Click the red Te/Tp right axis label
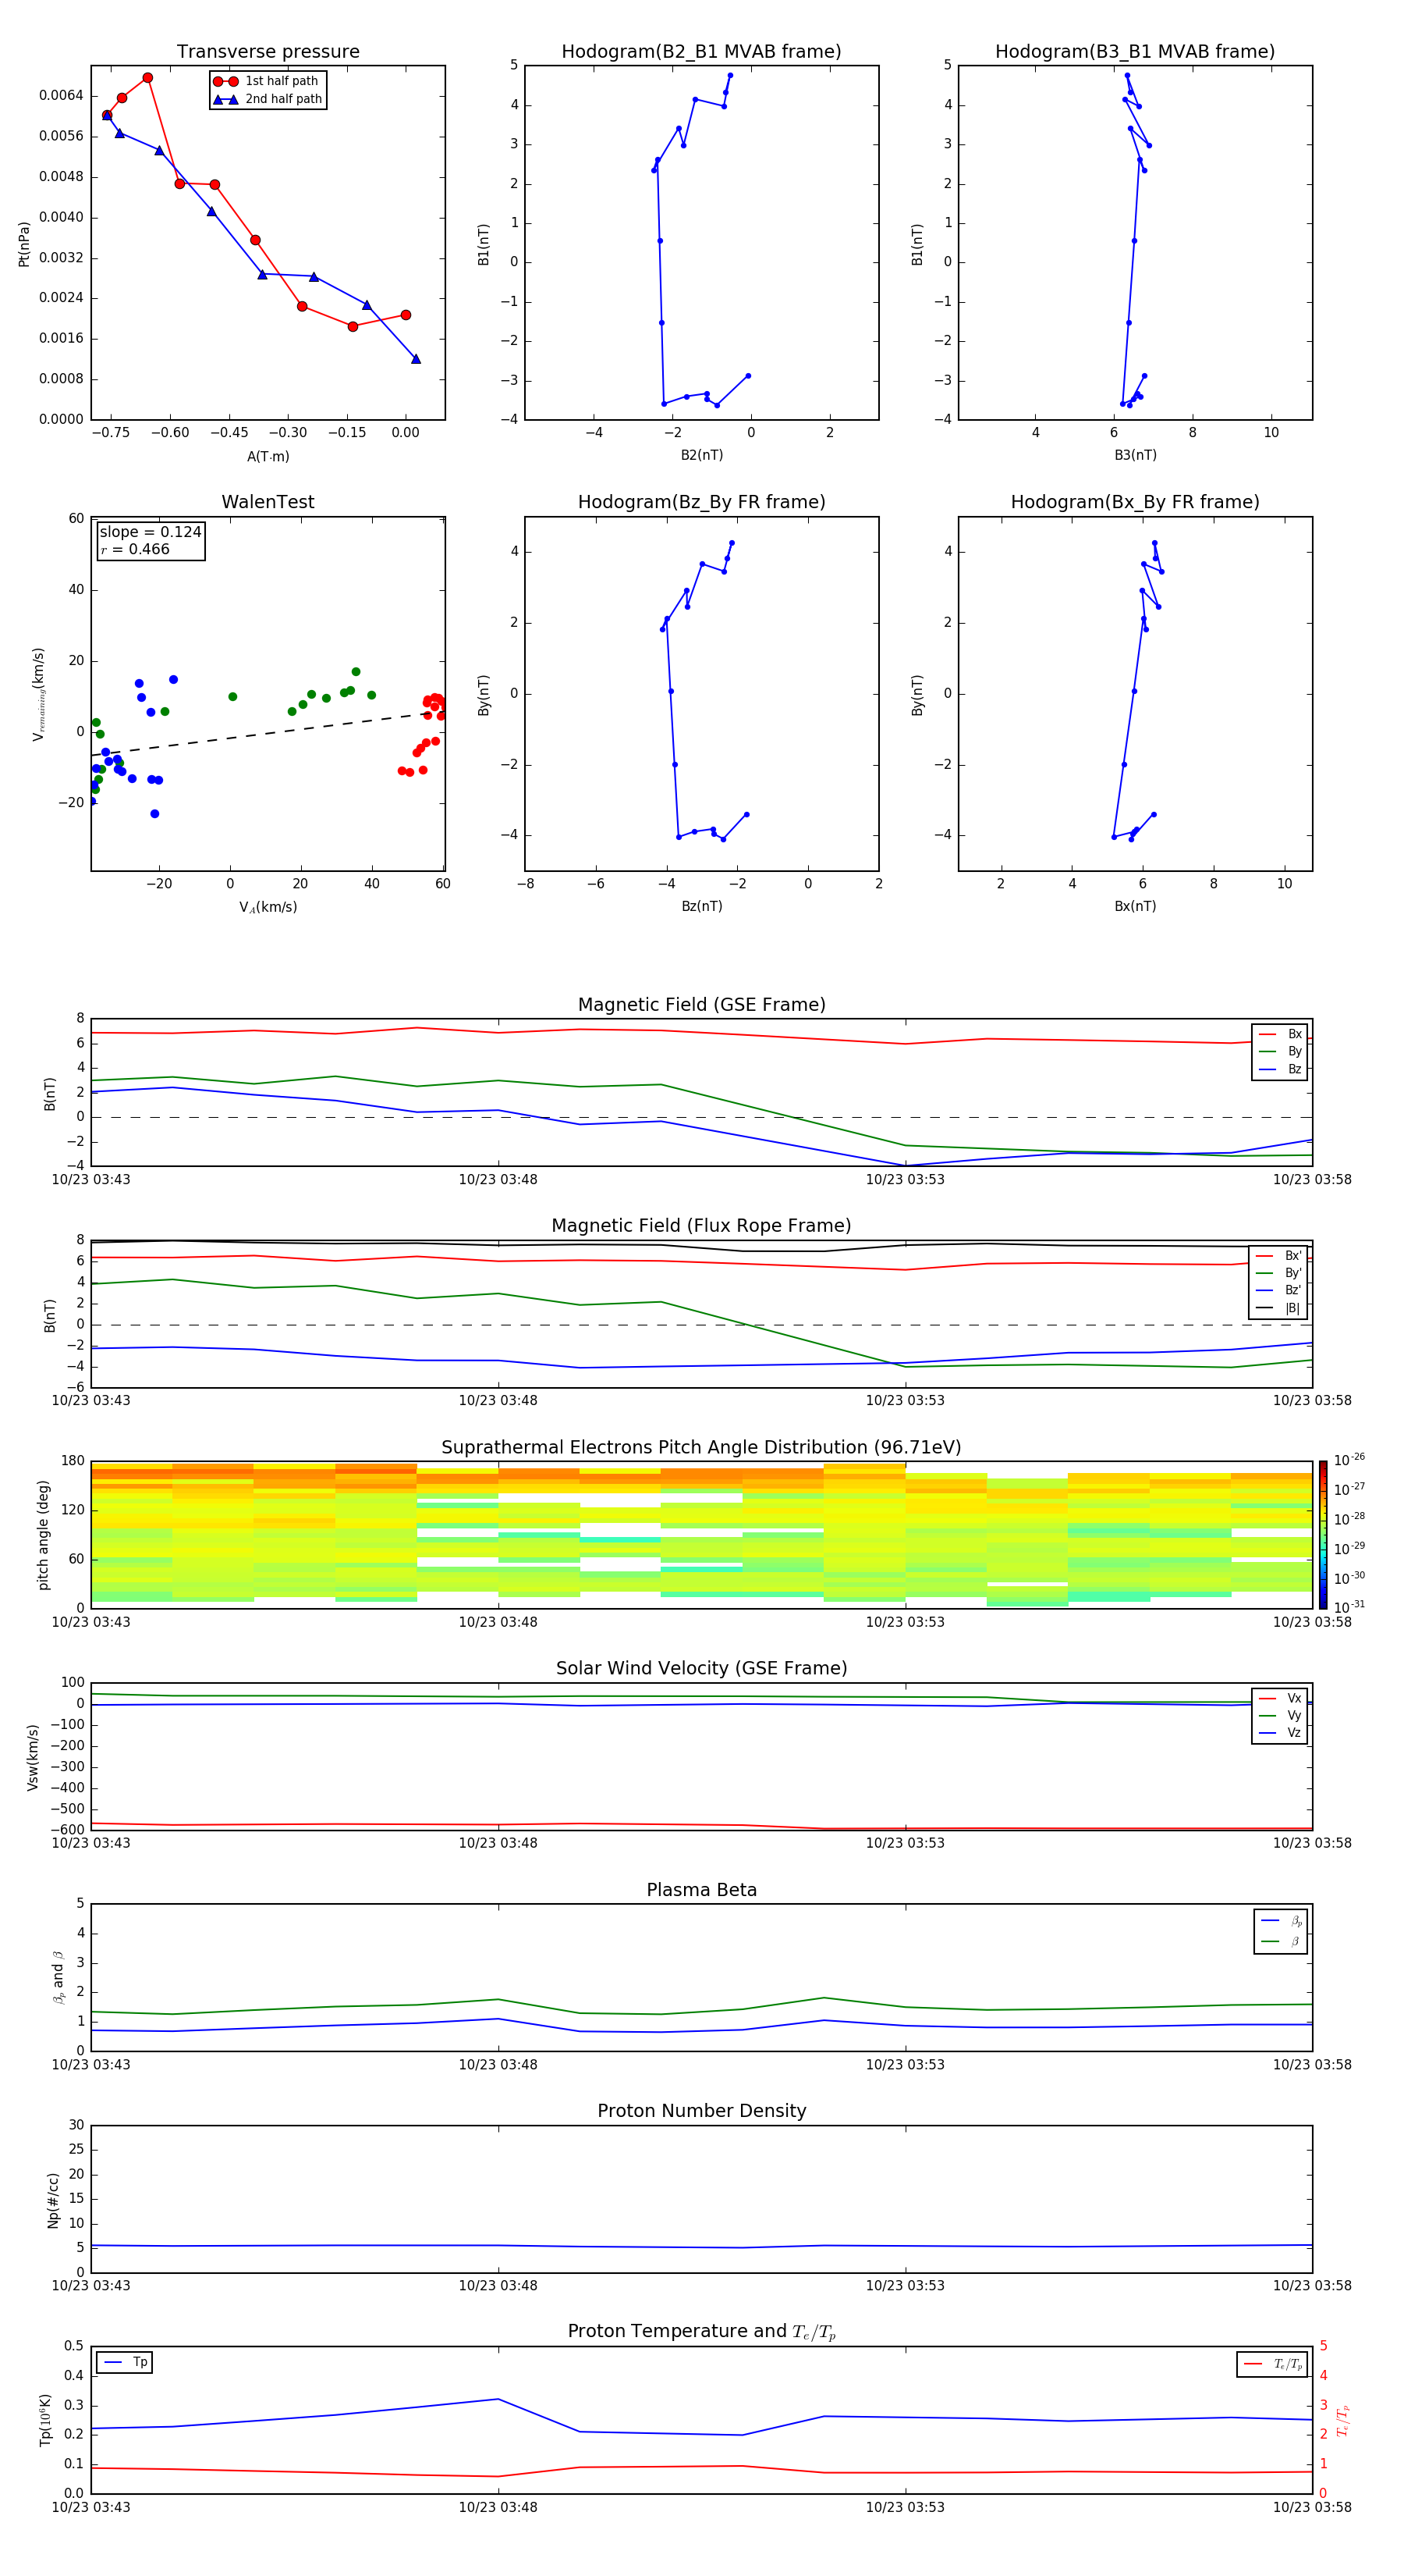The width and height of the screenshot is (1404, 2576). 1343,2420
